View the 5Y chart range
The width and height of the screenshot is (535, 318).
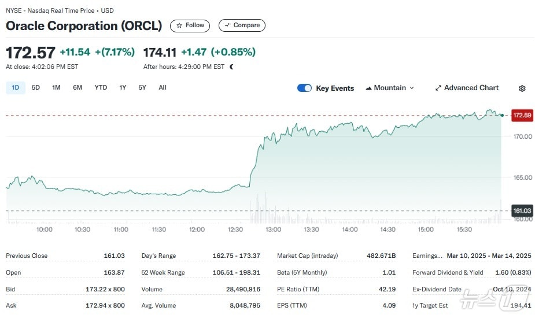[x=142, y=88]
